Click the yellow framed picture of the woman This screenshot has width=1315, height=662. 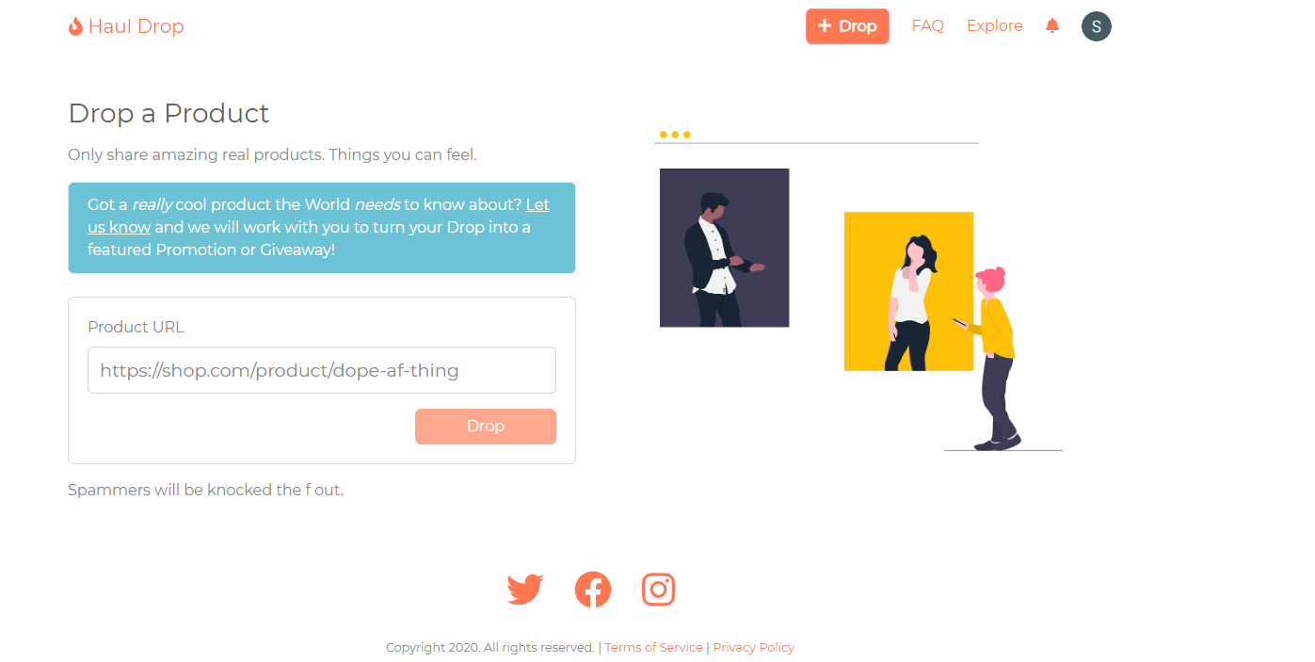coord(908,291)
